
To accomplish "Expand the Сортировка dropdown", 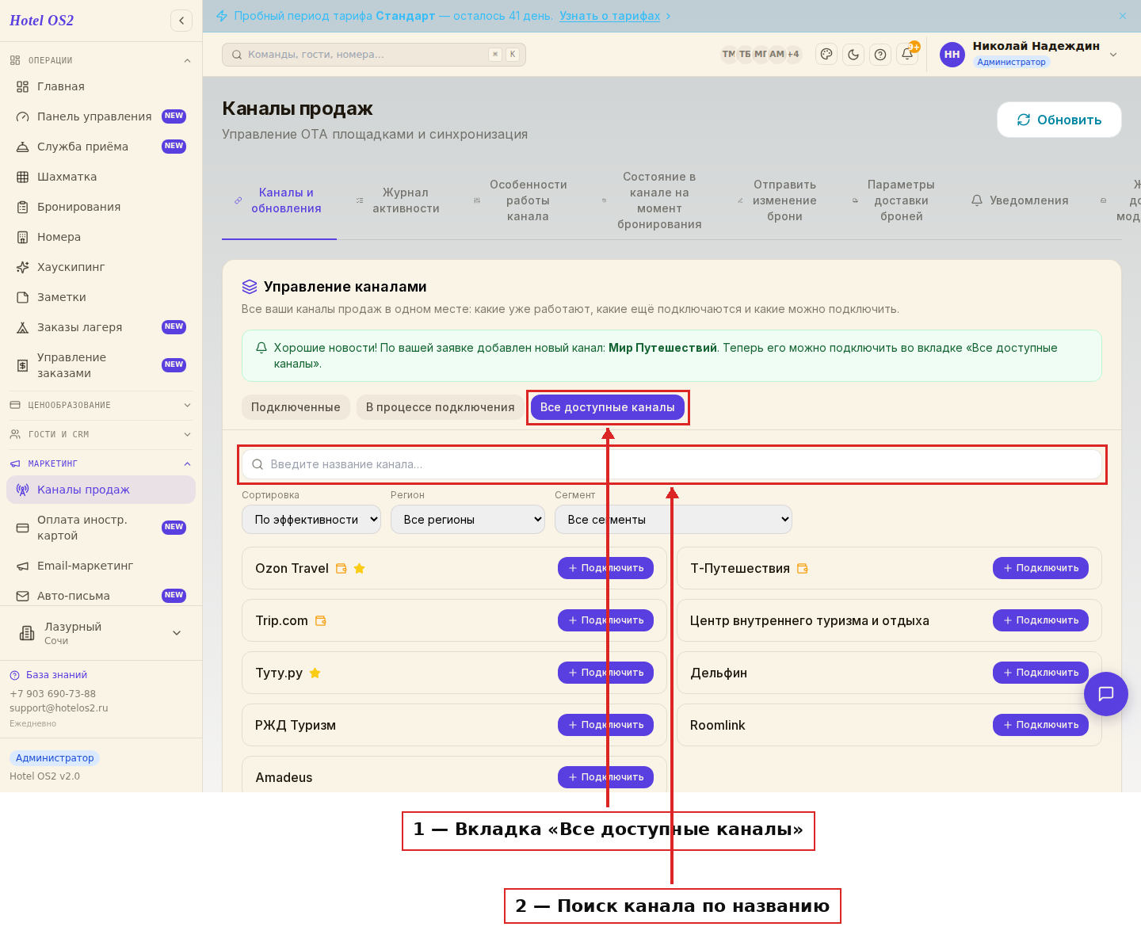I will tap(311, 520).
